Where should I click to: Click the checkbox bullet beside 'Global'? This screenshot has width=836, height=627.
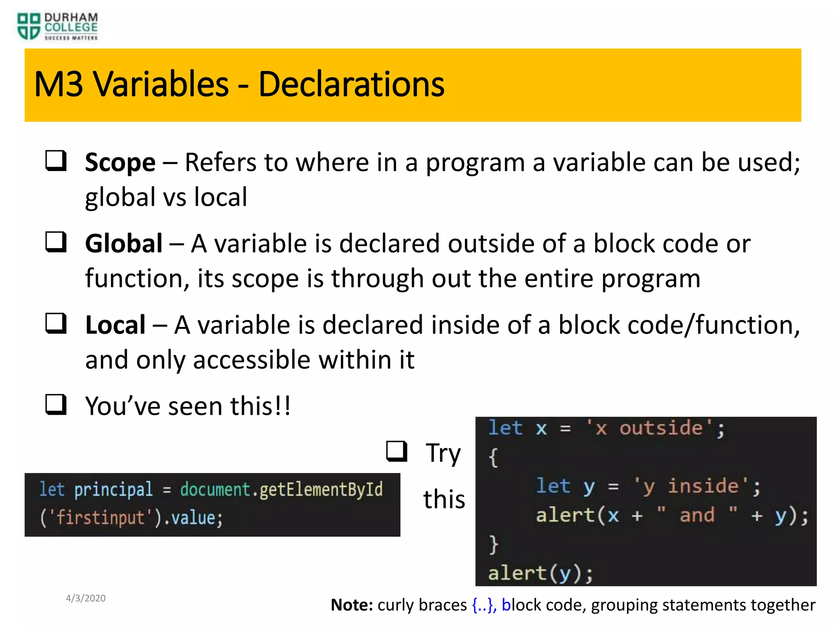tap(56, 242)
